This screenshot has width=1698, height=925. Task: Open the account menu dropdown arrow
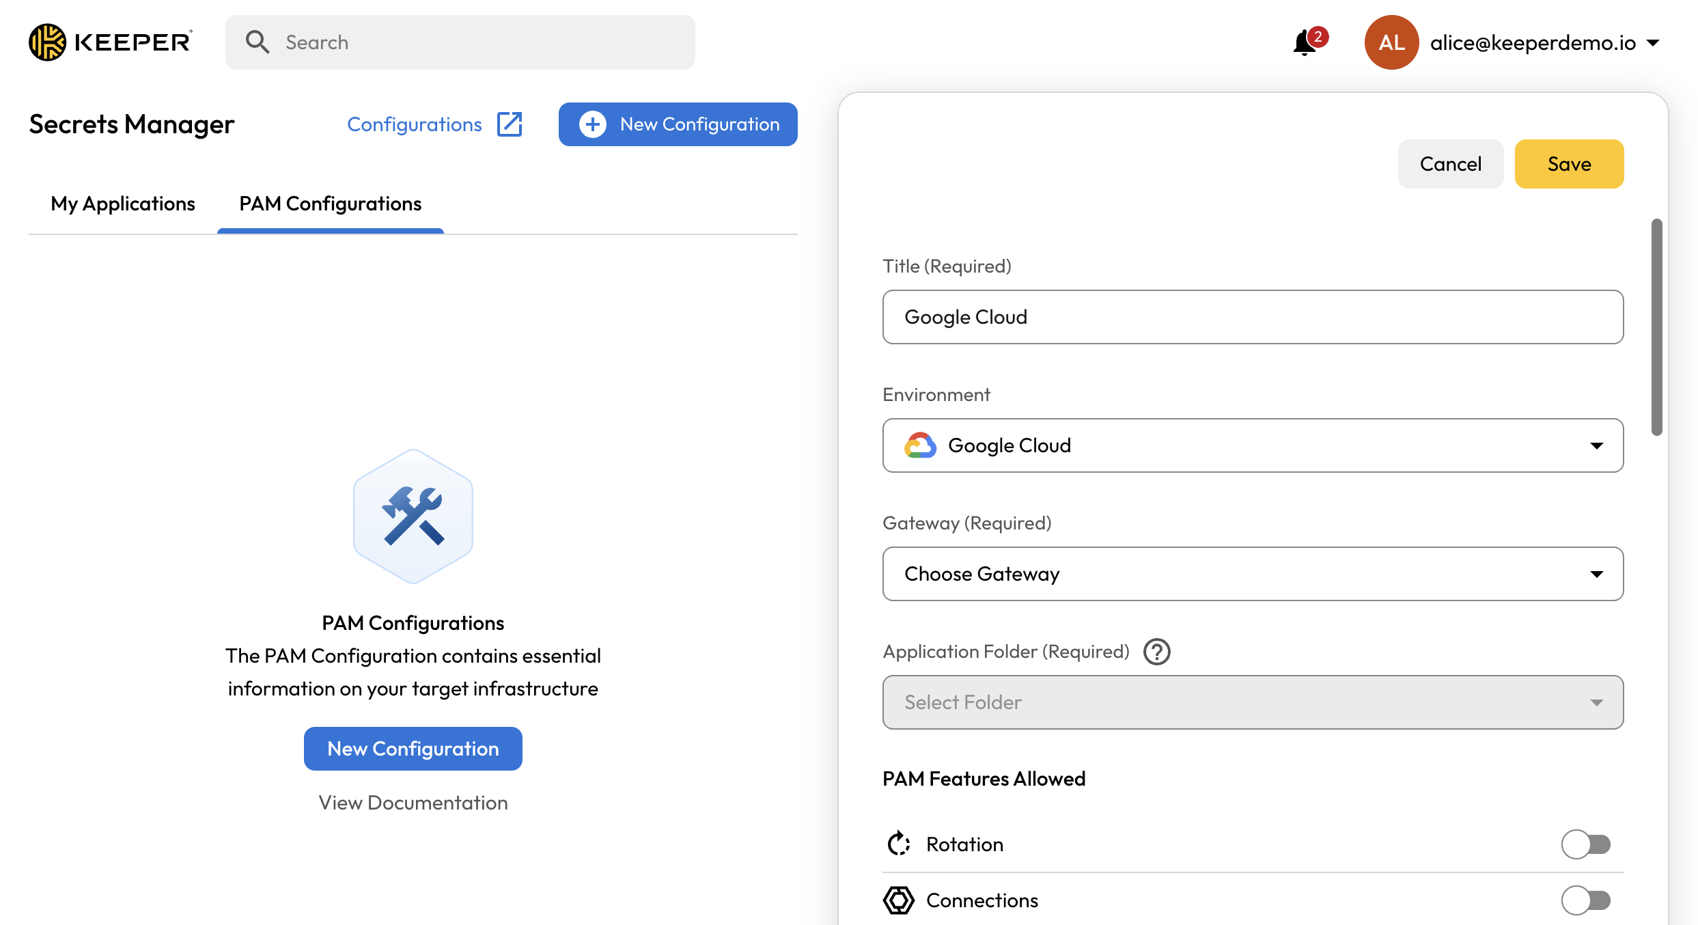[x=1653, y=43]
